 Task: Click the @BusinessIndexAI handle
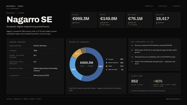point(173,99)
